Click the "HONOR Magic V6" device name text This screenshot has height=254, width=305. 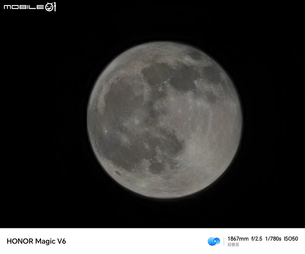point(36,241)
